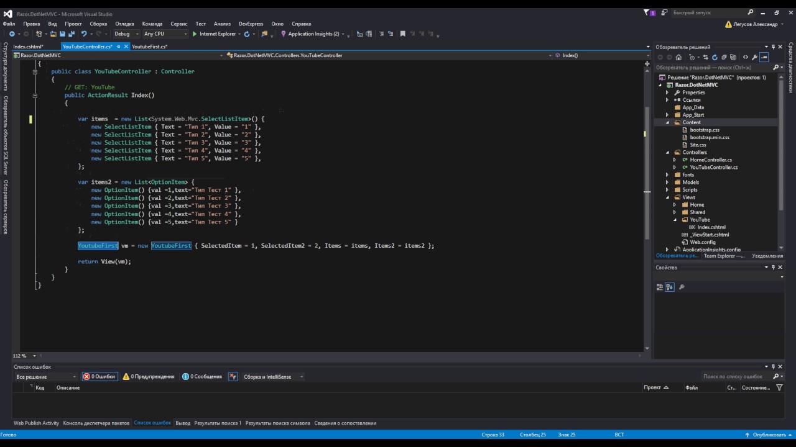The image size is (796, 447).
Task: Click the navigate backward arrow in toolbar
Action: (12, 34)
